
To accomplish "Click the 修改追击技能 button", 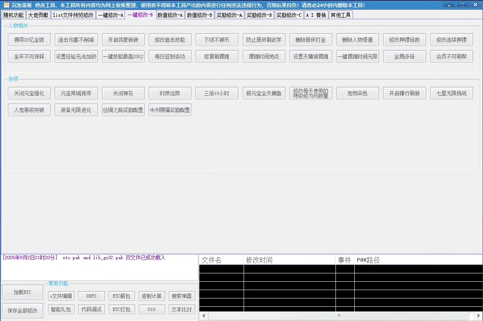I will click(x=170, y=40).
